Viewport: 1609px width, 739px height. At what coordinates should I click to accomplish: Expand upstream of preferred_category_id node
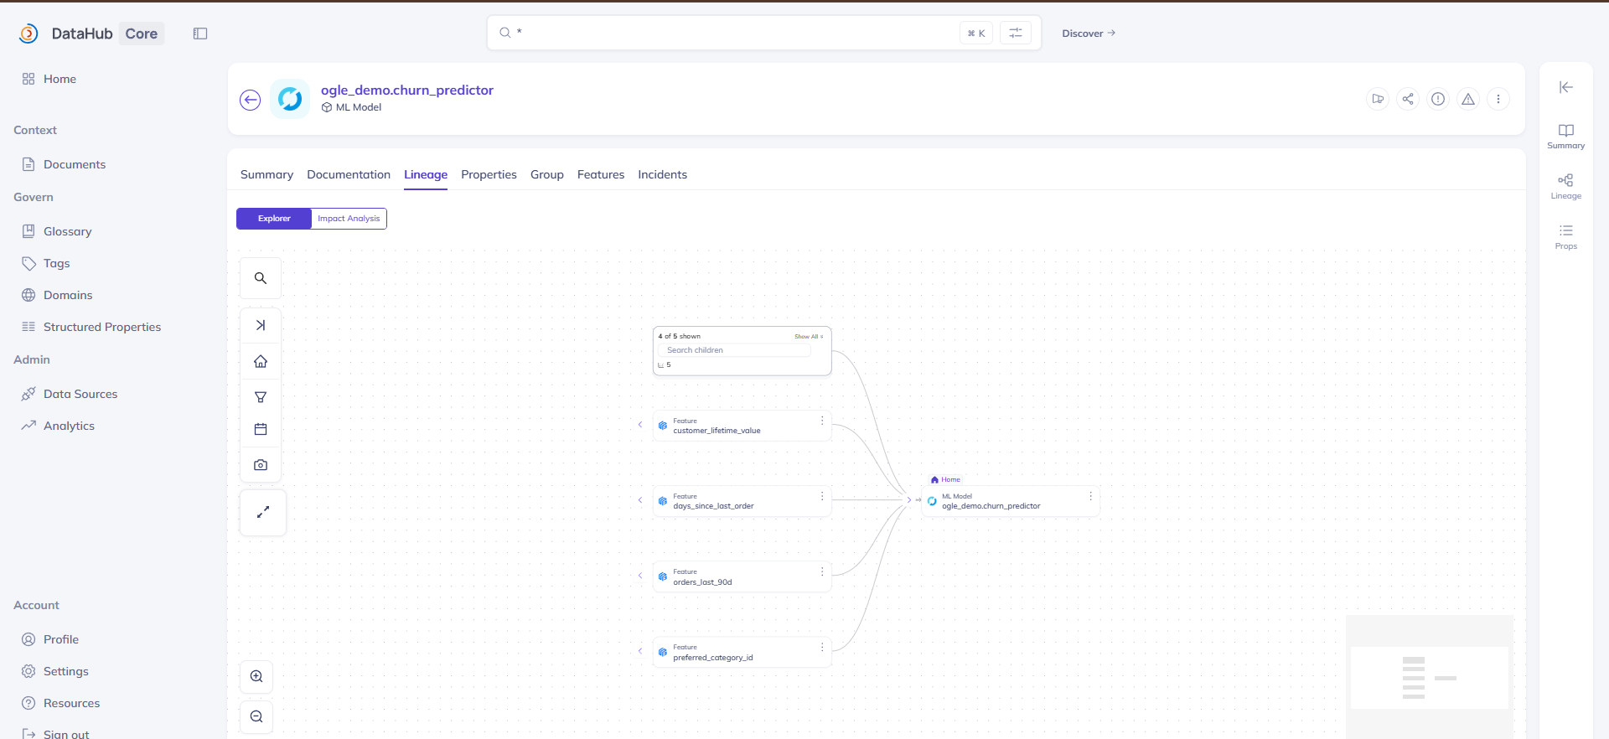pos(640,651)
